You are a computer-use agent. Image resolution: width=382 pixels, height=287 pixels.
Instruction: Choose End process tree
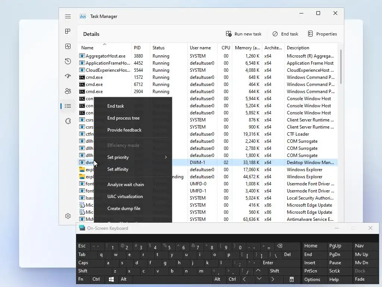point(133,118)
